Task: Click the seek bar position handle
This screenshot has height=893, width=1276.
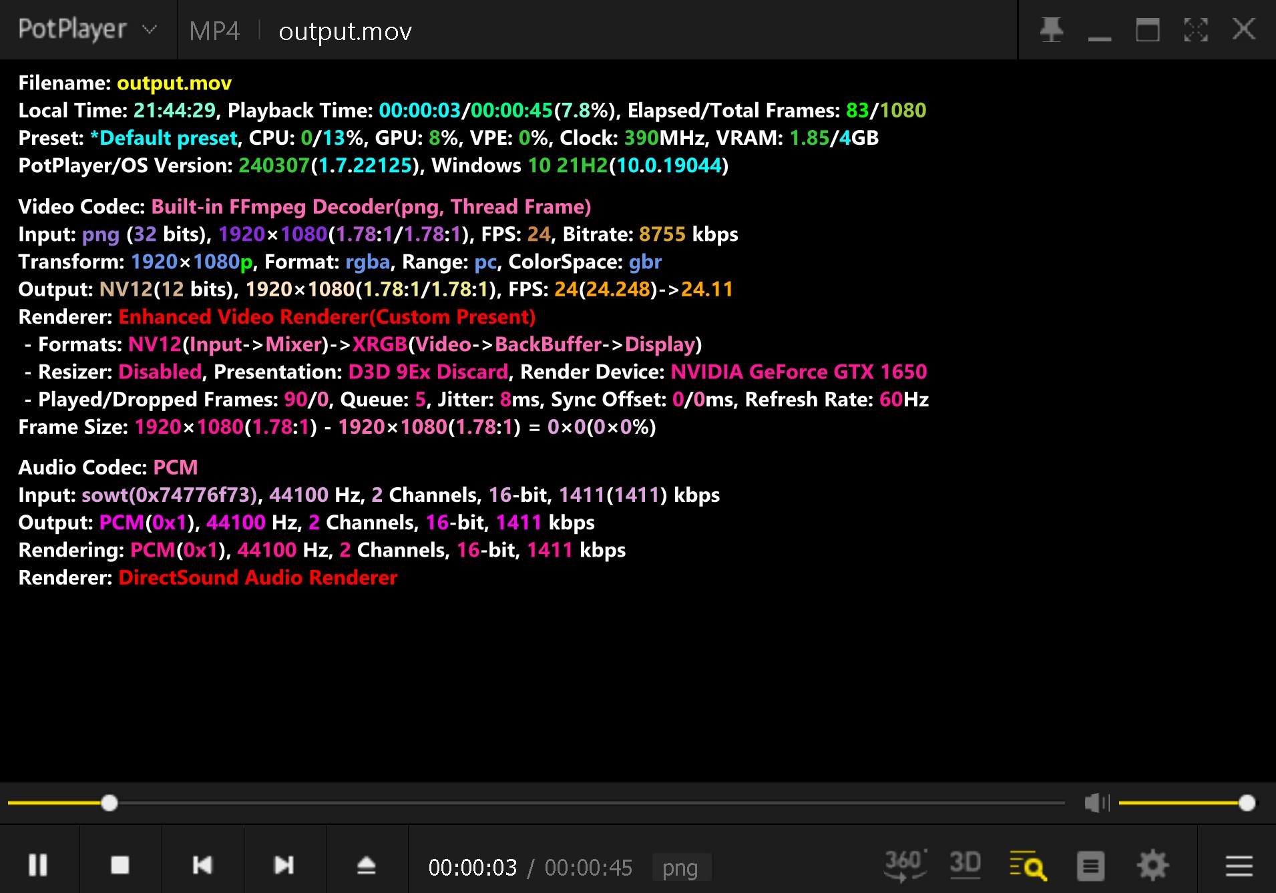Action: click(x=110, y=803)
